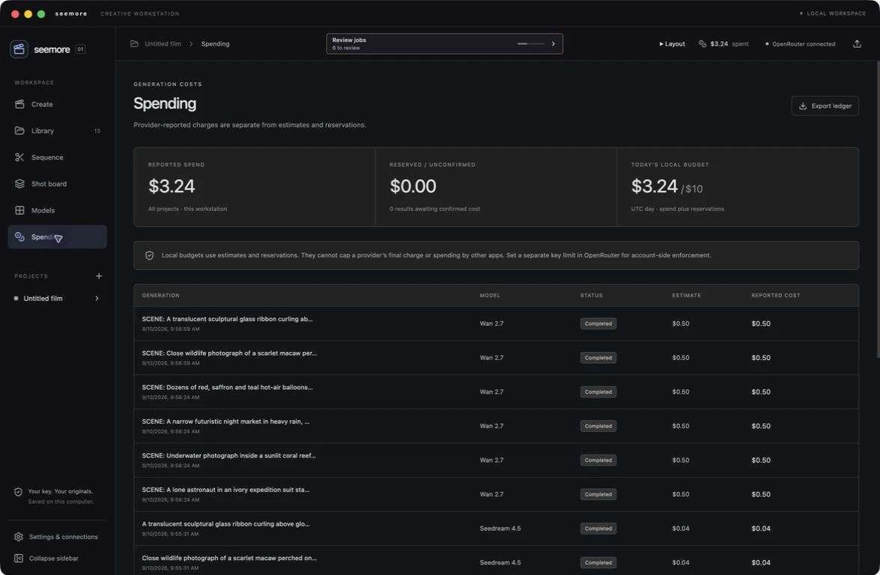Select the Spending sidebar item
Image resolution: width=880 pixels, height=575 pixels.
coord(57,237)
